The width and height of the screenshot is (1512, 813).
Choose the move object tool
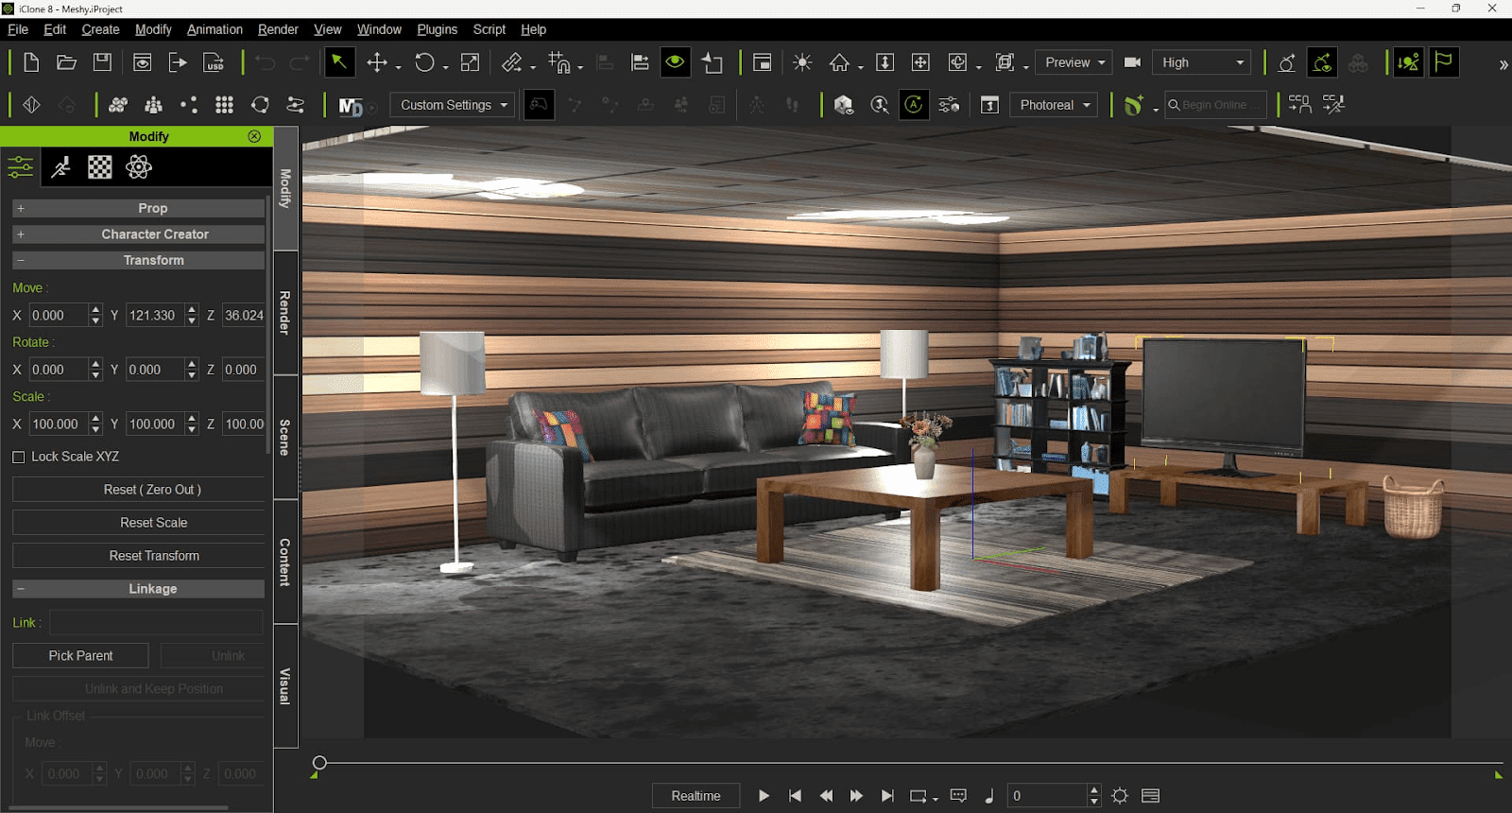[x=377, y=62]
